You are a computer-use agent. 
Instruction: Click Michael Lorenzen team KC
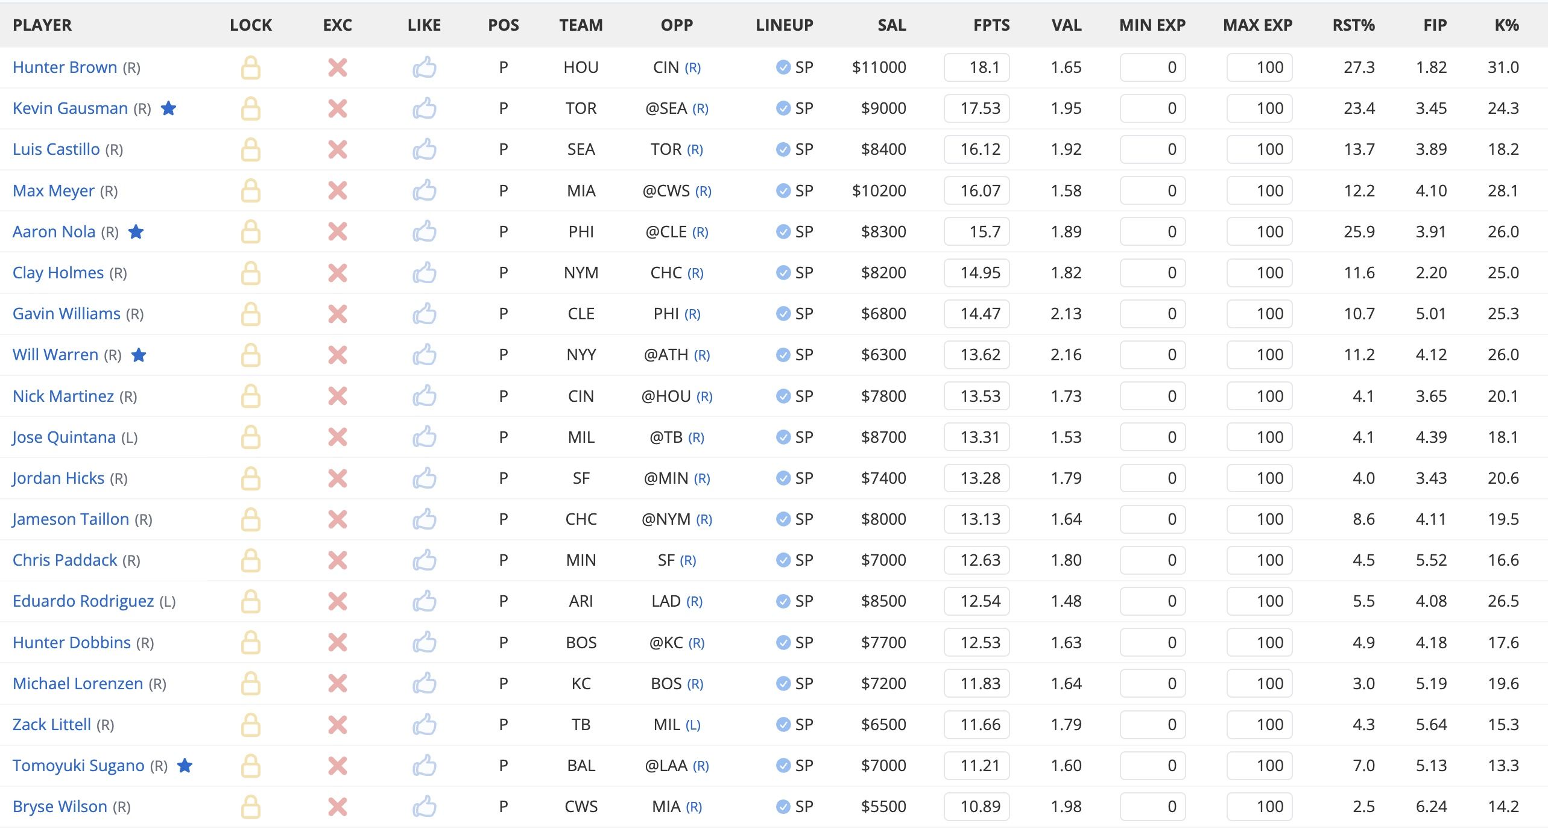click(x=581, y=684)
